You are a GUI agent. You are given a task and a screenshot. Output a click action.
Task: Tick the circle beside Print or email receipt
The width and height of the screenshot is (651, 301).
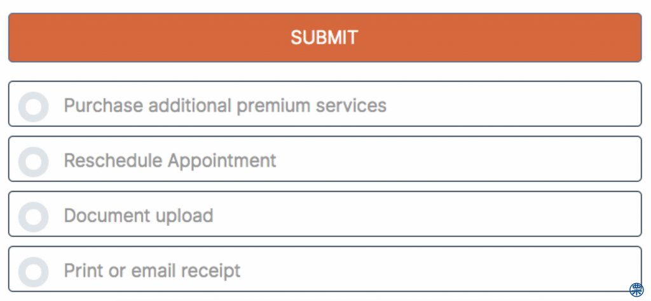point(33,272)
